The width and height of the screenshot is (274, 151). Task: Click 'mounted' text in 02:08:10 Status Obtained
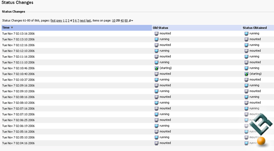[255, 102]
